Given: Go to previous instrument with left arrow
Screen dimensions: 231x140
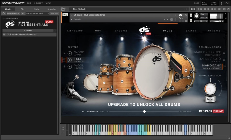Looking at the screenshot, I should (173, 15).
